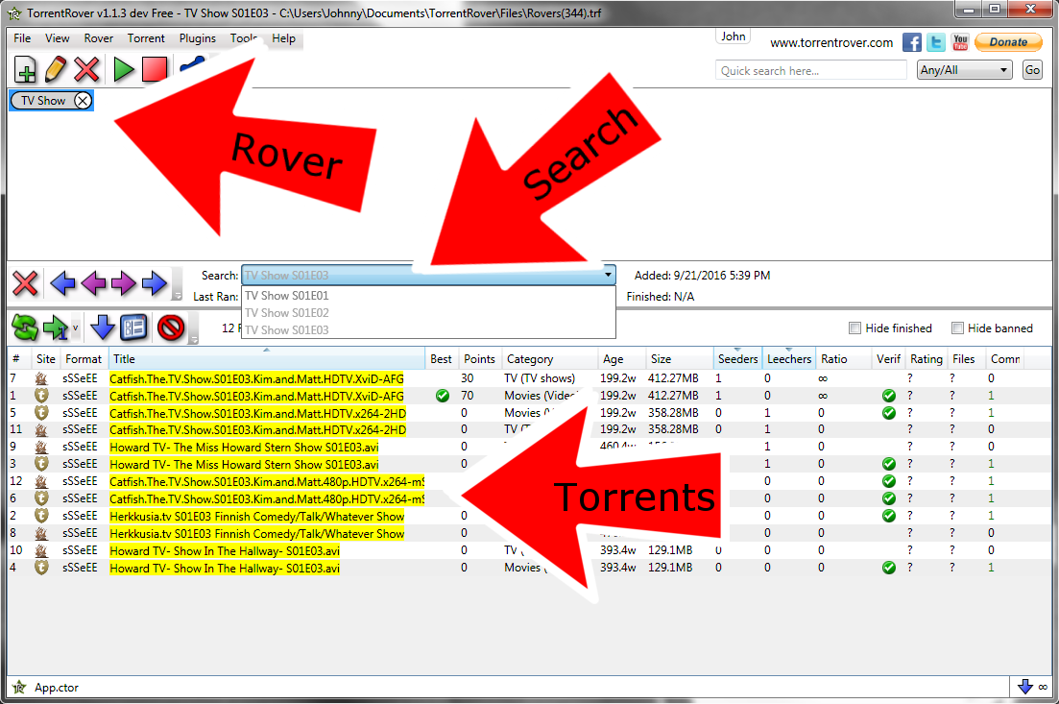Click the Donate button

click(x=1008, y=42)
